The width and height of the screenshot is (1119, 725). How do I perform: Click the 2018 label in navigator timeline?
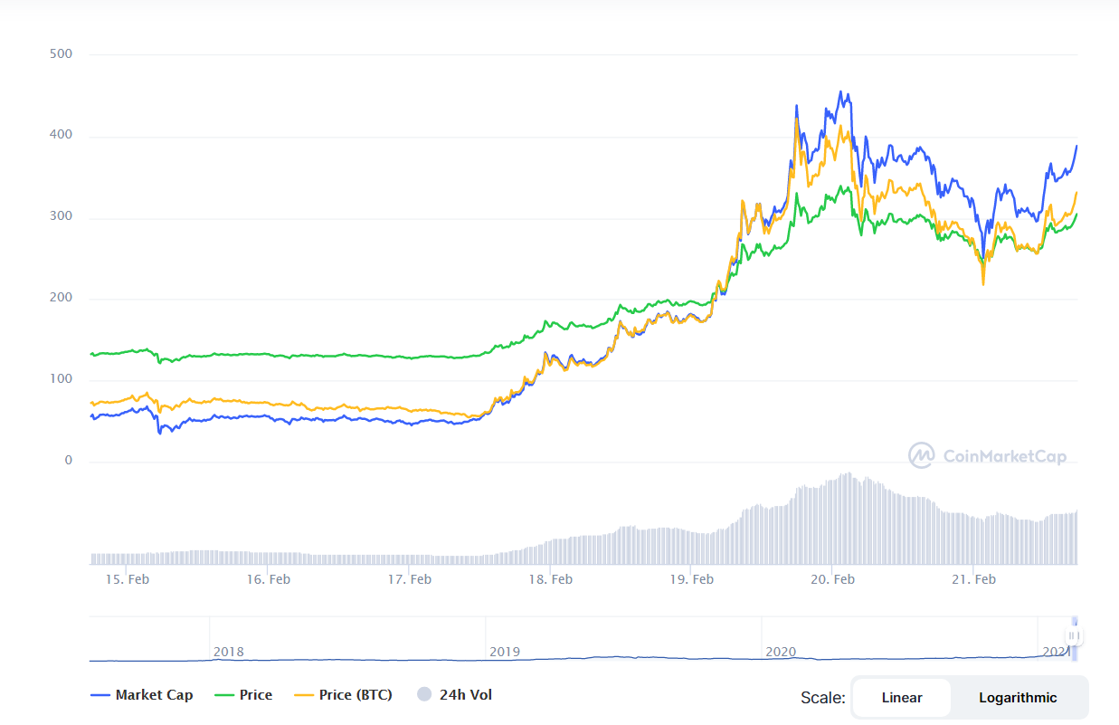[x=228, y=652]
